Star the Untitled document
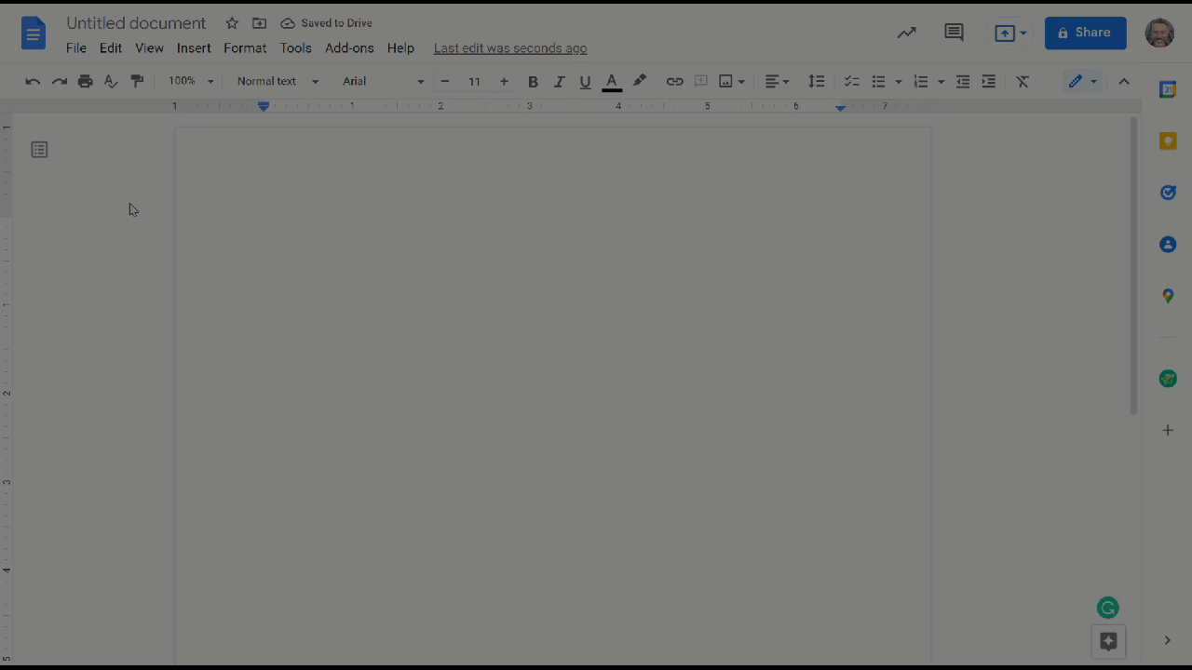Viewport: 1192px width, 670px height. pyautogui.click(x=232, y=23)
